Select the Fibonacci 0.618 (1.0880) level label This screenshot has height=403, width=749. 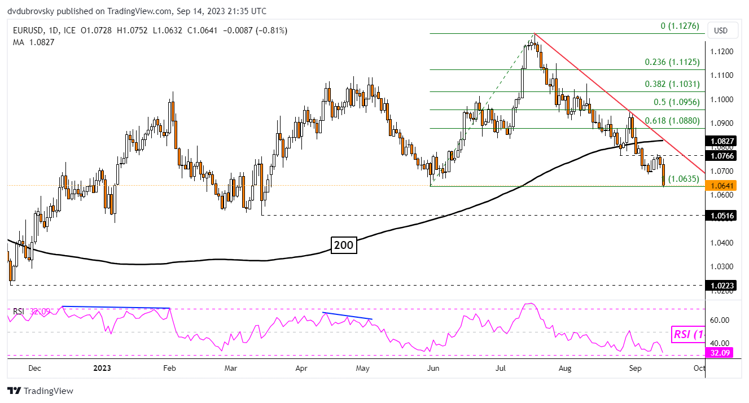pos(672,120)
